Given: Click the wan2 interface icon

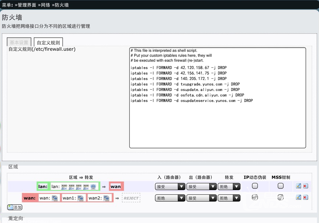Looking at the screenshot, I should 107,198.
